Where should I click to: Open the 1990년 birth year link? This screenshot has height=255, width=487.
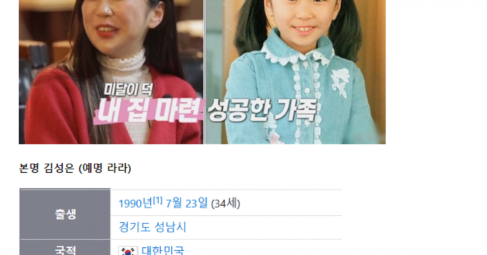click(136, 203)
